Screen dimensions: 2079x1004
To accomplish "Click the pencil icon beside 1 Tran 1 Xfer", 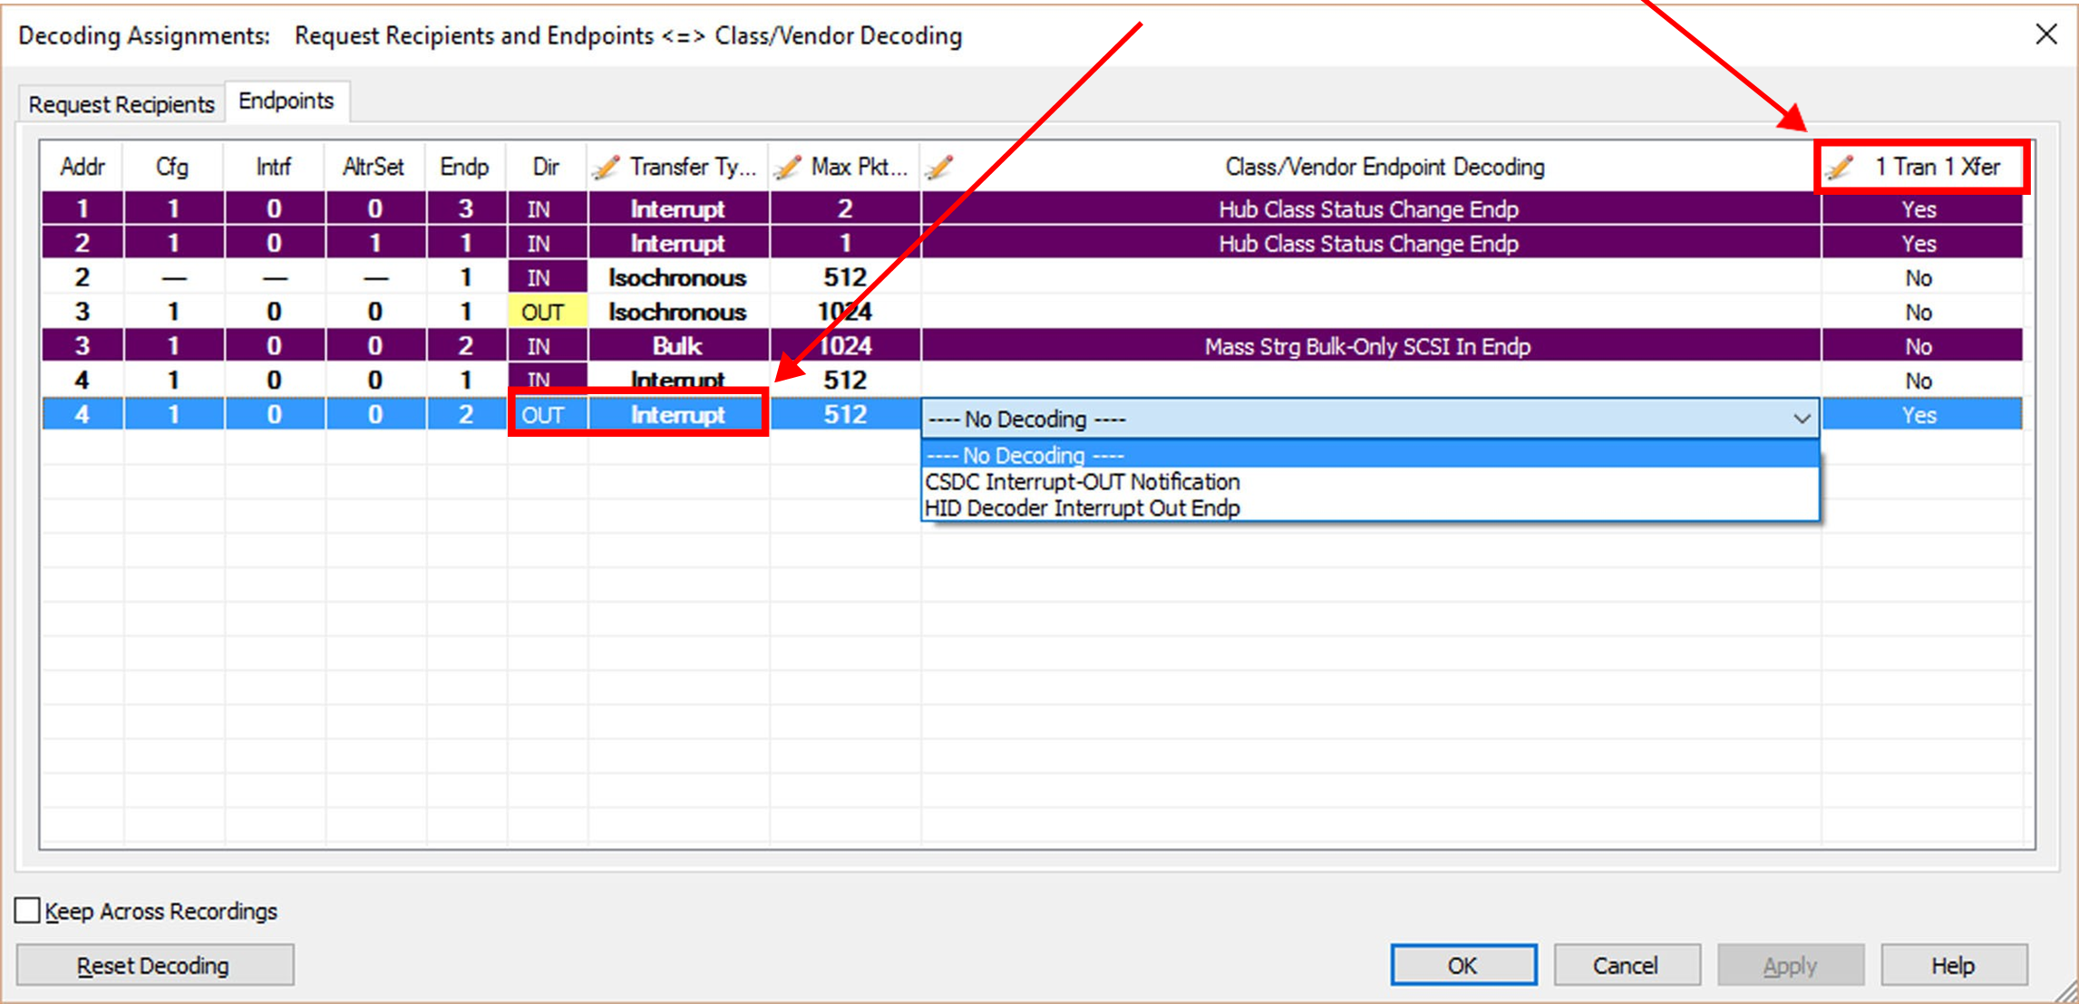I will [1841, 167].
